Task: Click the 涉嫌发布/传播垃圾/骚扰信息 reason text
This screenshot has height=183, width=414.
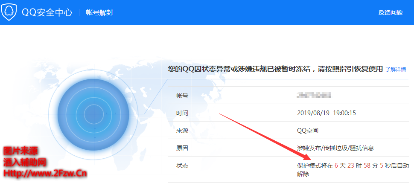Action: pos(335,148)
